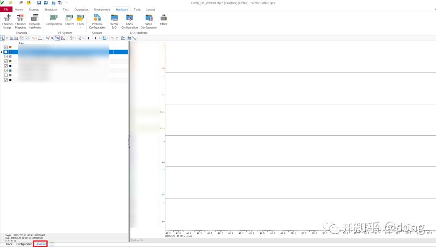
Task: Open the Tools ribbon tab
Action: (137, 9)
